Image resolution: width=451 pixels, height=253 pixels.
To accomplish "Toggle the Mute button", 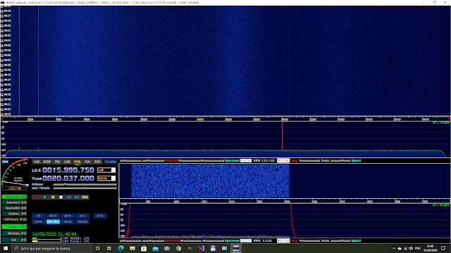I will (x=39, y=222).
